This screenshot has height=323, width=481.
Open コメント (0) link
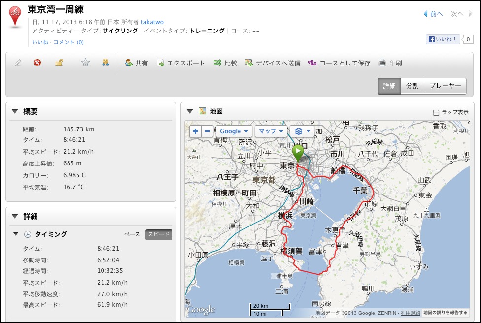tap(69, 42)
